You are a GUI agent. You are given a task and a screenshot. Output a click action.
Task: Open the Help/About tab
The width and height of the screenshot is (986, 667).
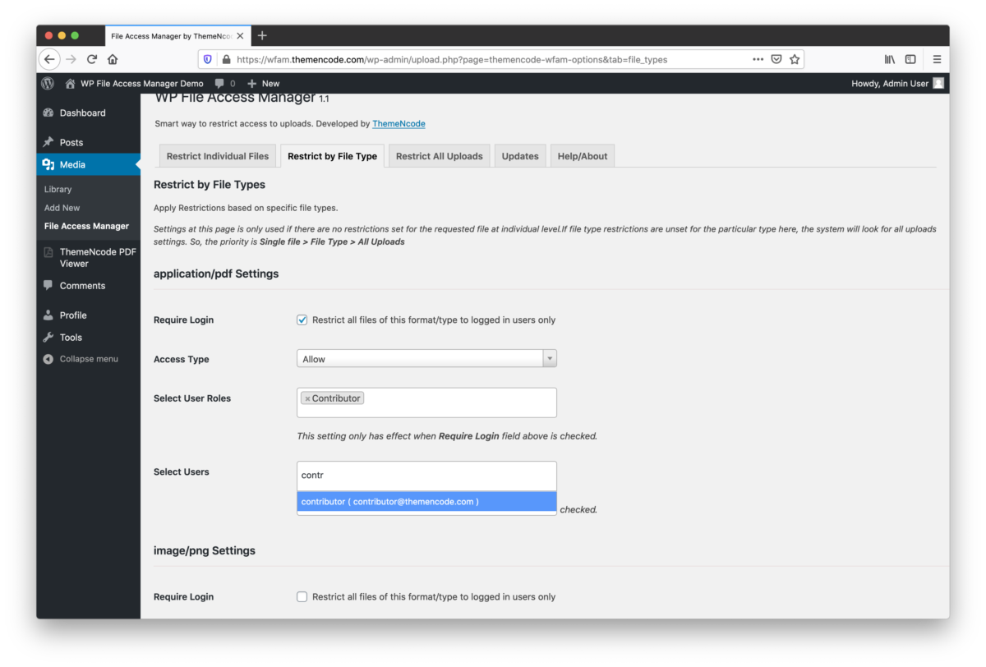[583, 156]
